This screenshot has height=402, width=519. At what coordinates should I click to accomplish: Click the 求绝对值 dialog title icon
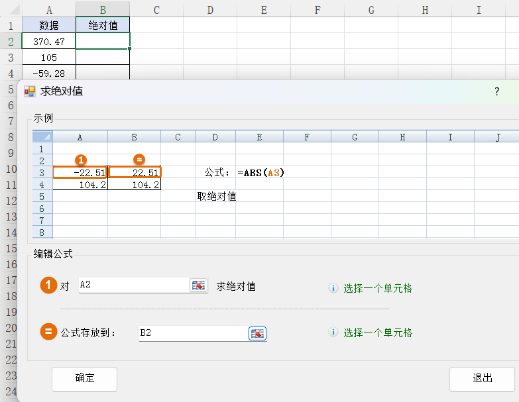[x=30, y=91]
